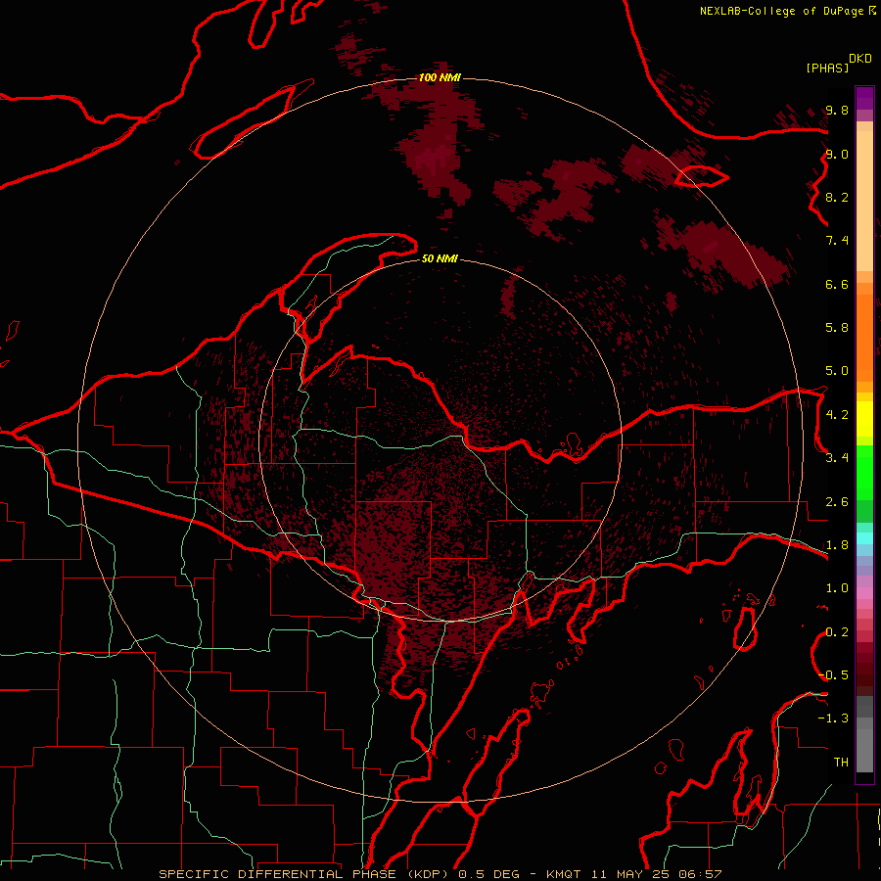
Task: Click the 9.8 scale value
Action: [837, 110]
